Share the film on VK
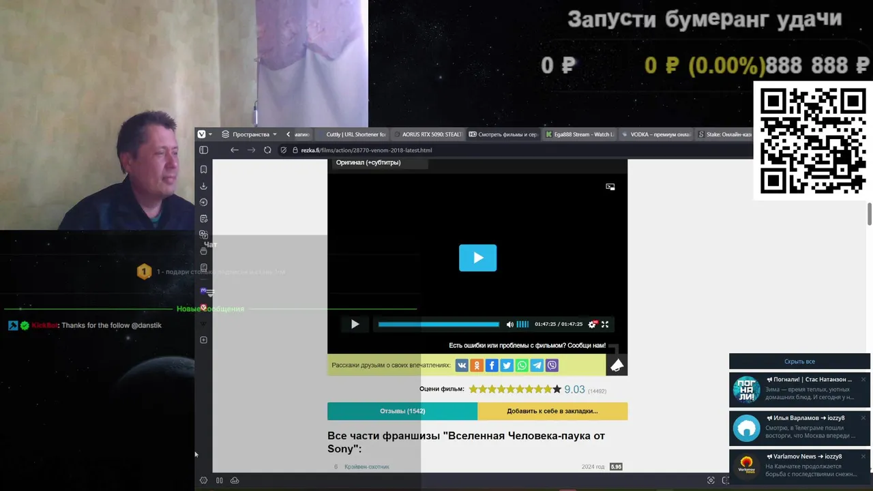The width and height of the screenshot is (873, 491). pyautogui.click(x=462, y=366)
